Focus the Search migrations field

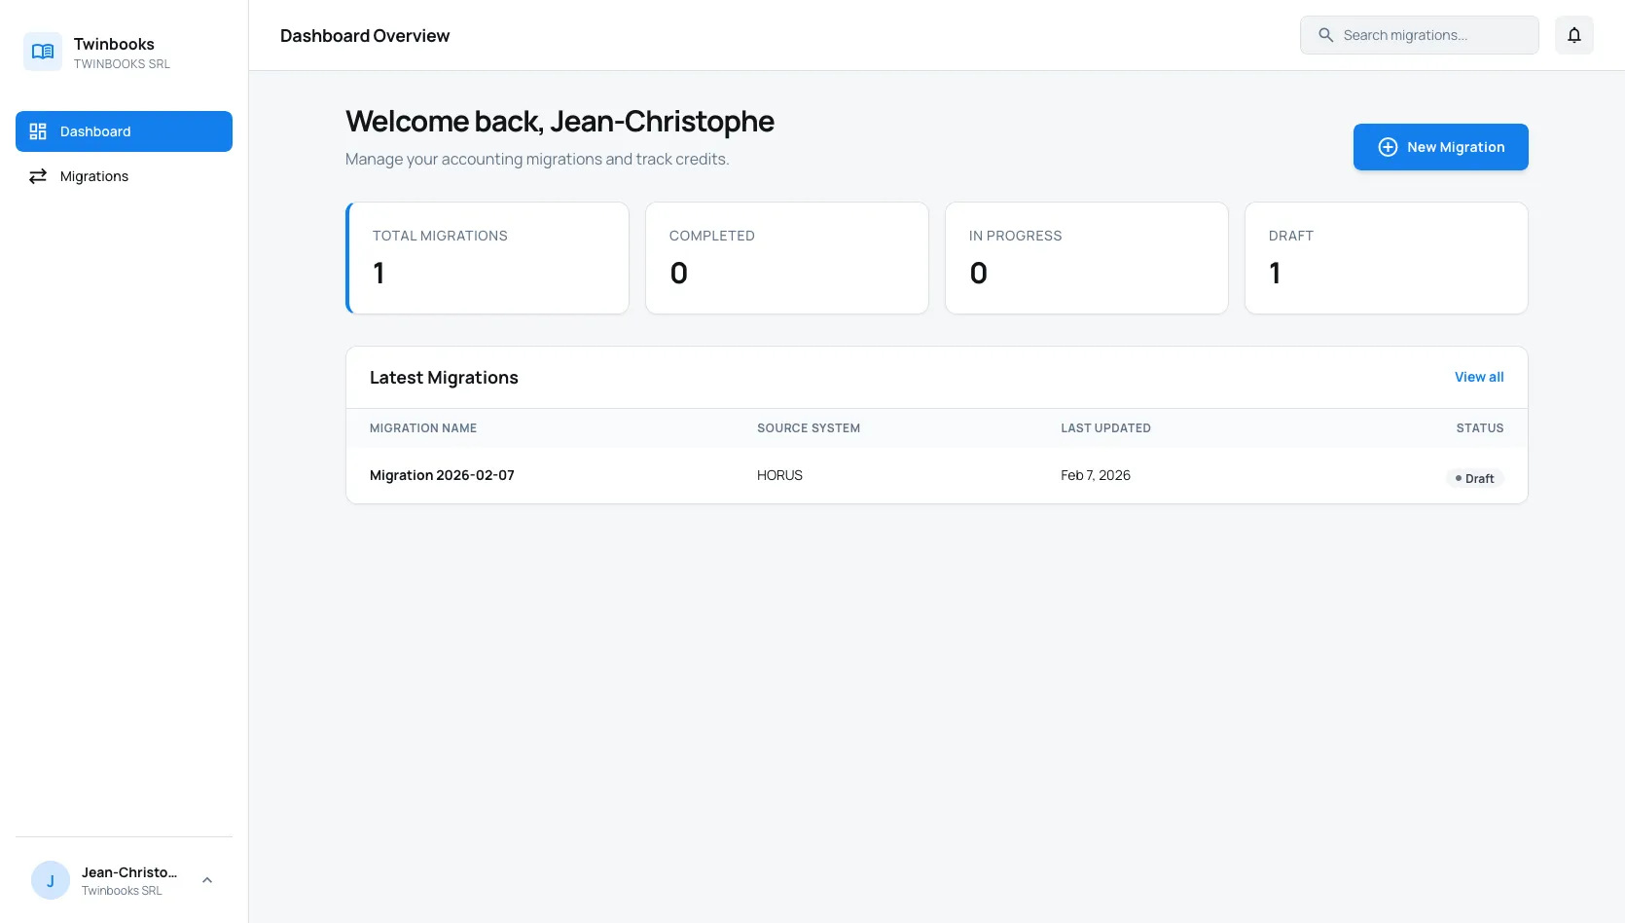pyautogui.click(x=1419, y=35)
